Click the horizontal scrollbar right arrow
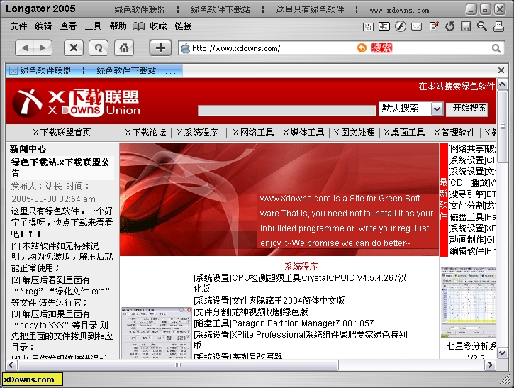The image size is (514, 388). tap(491, 365)
